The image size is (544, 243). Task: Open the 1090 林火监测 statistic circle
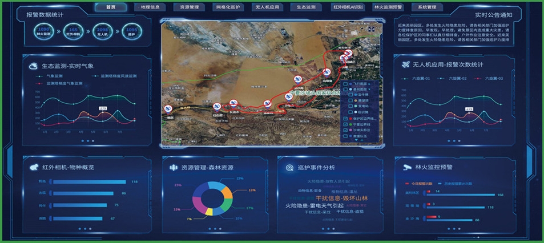(x=44, y=31)
